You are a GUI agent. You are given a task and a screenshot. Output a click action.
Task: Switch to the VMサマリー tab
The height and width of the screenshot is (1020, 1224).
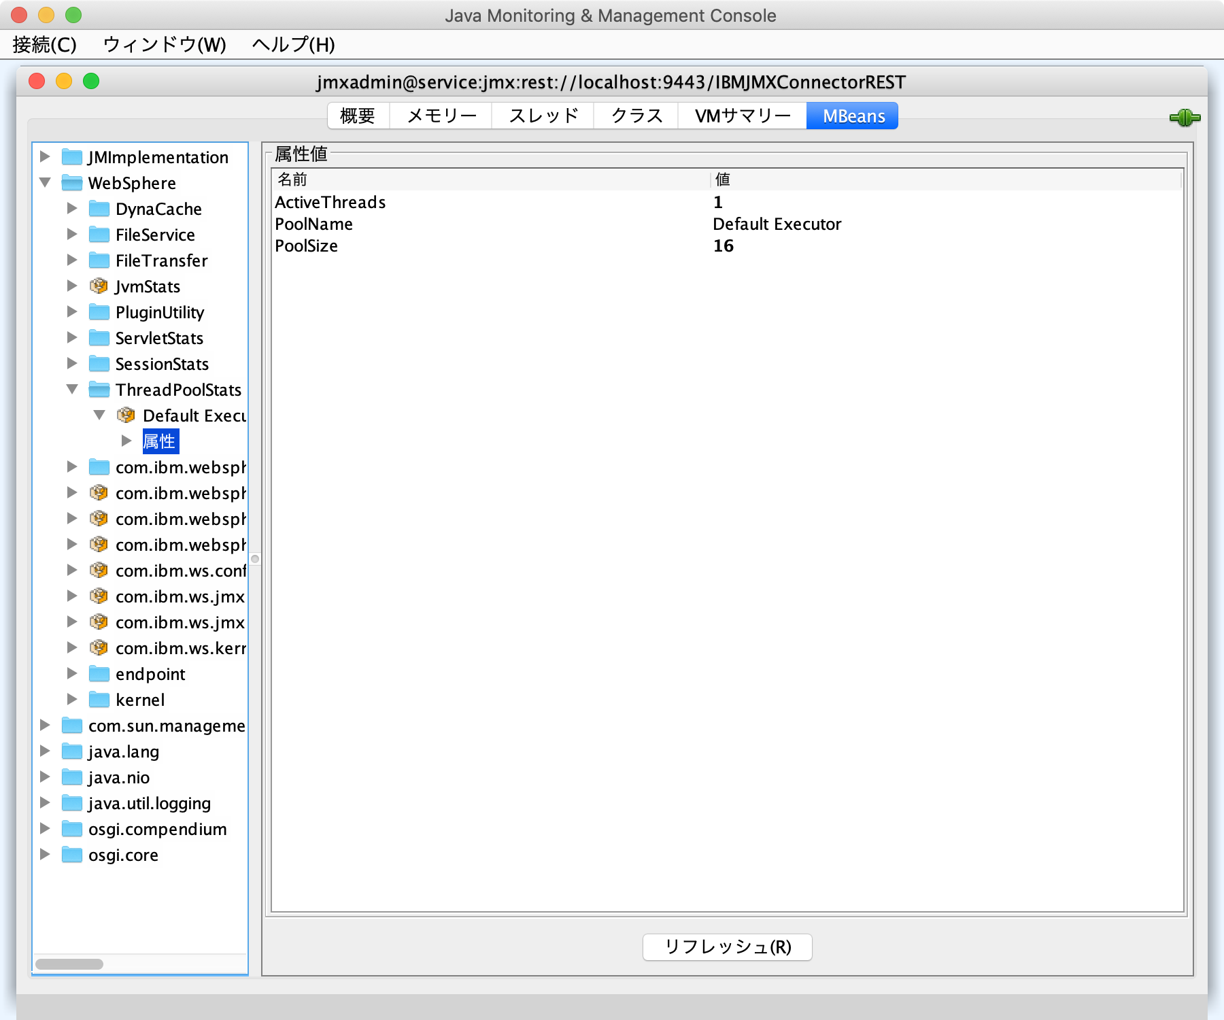click(x=743, y=116)
